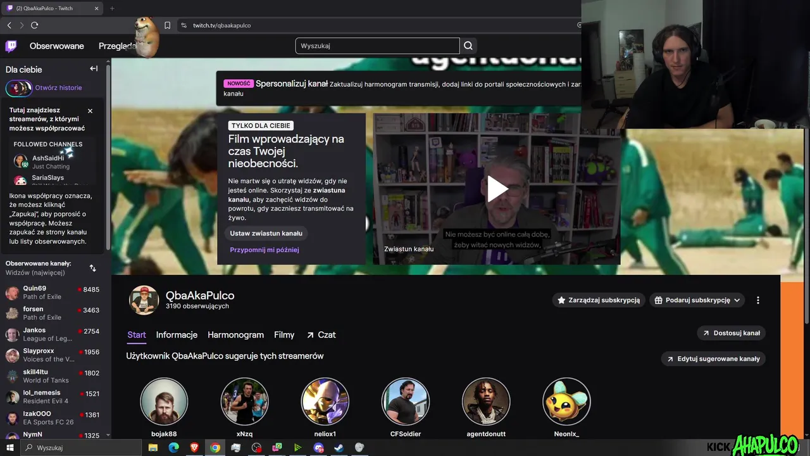810x456 pixels.
Task: Switch to the Filmy tab
Action: [284, 335]
